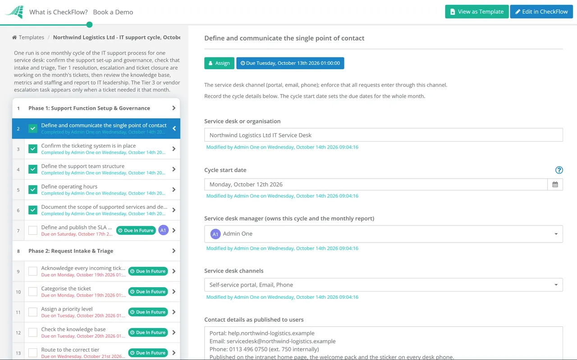Uncheck Define operating hours task
The image size is (577, 360).
coord(33,190)
